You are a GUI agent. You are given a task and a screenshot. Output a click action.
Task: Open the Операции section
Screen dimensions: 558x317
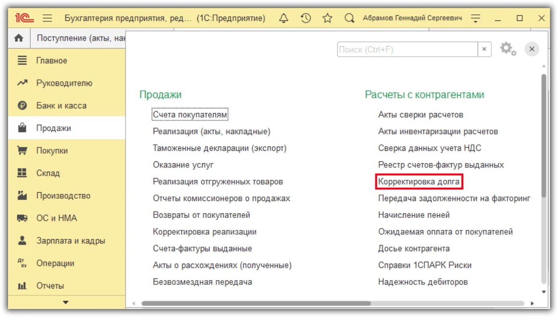tap(67, 263)
